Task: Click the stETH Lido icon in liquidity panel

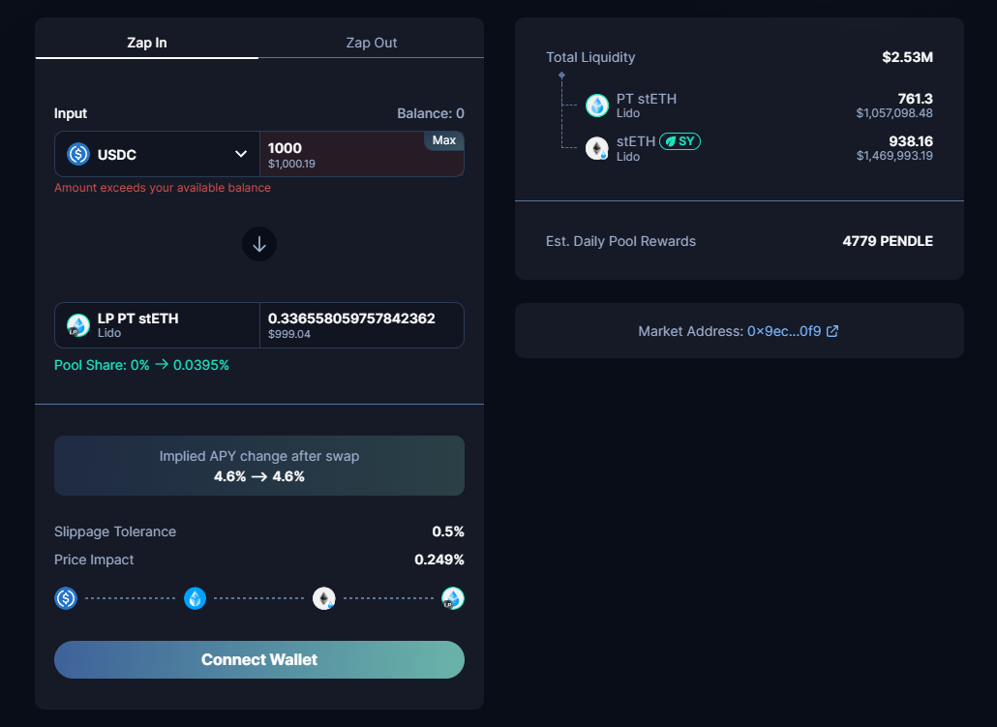Action: tap(596, 148)
